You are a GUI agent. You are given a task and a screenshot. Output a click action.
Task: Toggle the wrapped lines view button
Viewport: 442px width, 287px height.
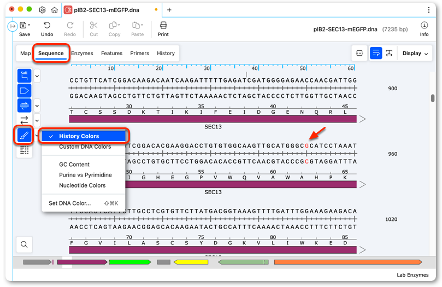pyautogui.click(x=376, y=53)
